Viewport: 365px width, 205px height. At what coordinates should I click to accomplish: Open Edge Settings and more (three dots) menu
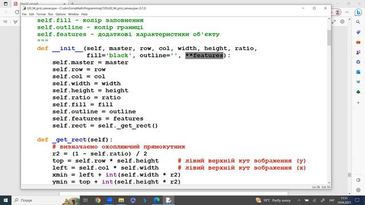click(x=347, y=12)
